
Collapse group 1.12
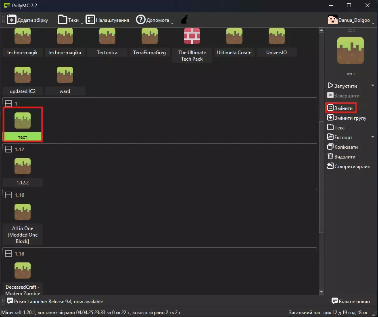[8, 149]
